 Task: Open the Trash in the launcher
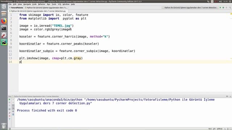[4, 126]
